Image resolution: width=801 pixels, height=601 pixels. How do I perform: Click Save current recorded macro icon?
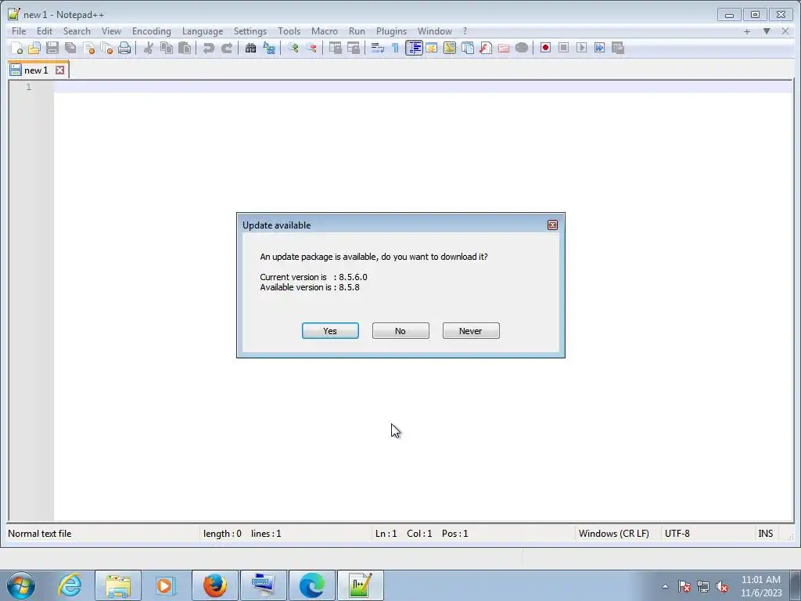pos(618,48)
